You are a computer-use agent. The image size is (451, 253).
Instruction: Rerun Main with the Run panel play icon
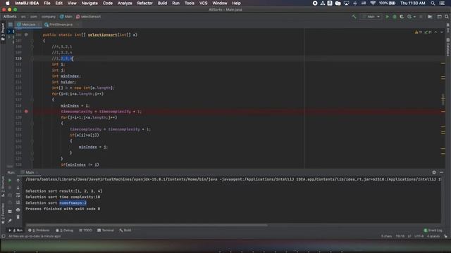point(10,181)
